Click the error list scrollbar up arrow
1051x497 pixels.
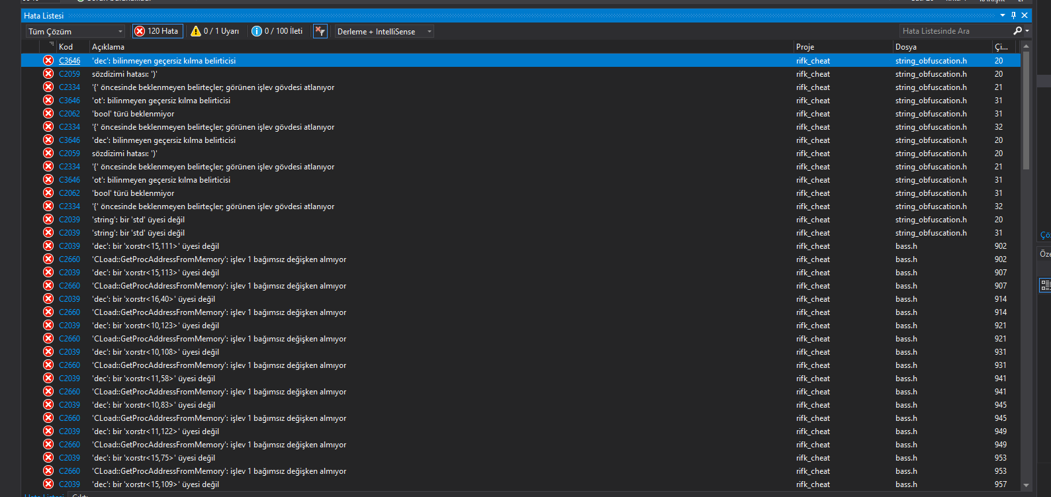(1027, 46)
